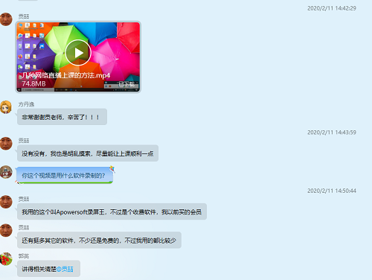
Task: Open avatar beside 没有没有 message
Action: 6,144
